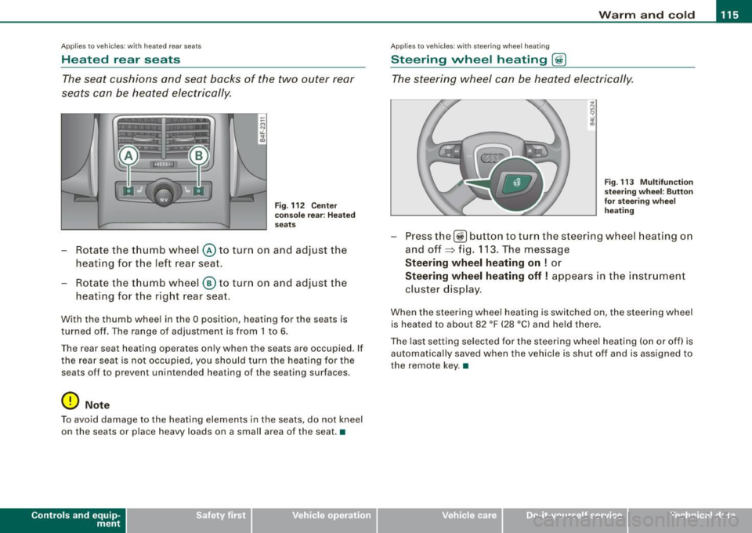The image size is (752, 533).
Task: Click 'Applies to vehicles: with heated rear seats'
Action: click(x=131, y=46)
